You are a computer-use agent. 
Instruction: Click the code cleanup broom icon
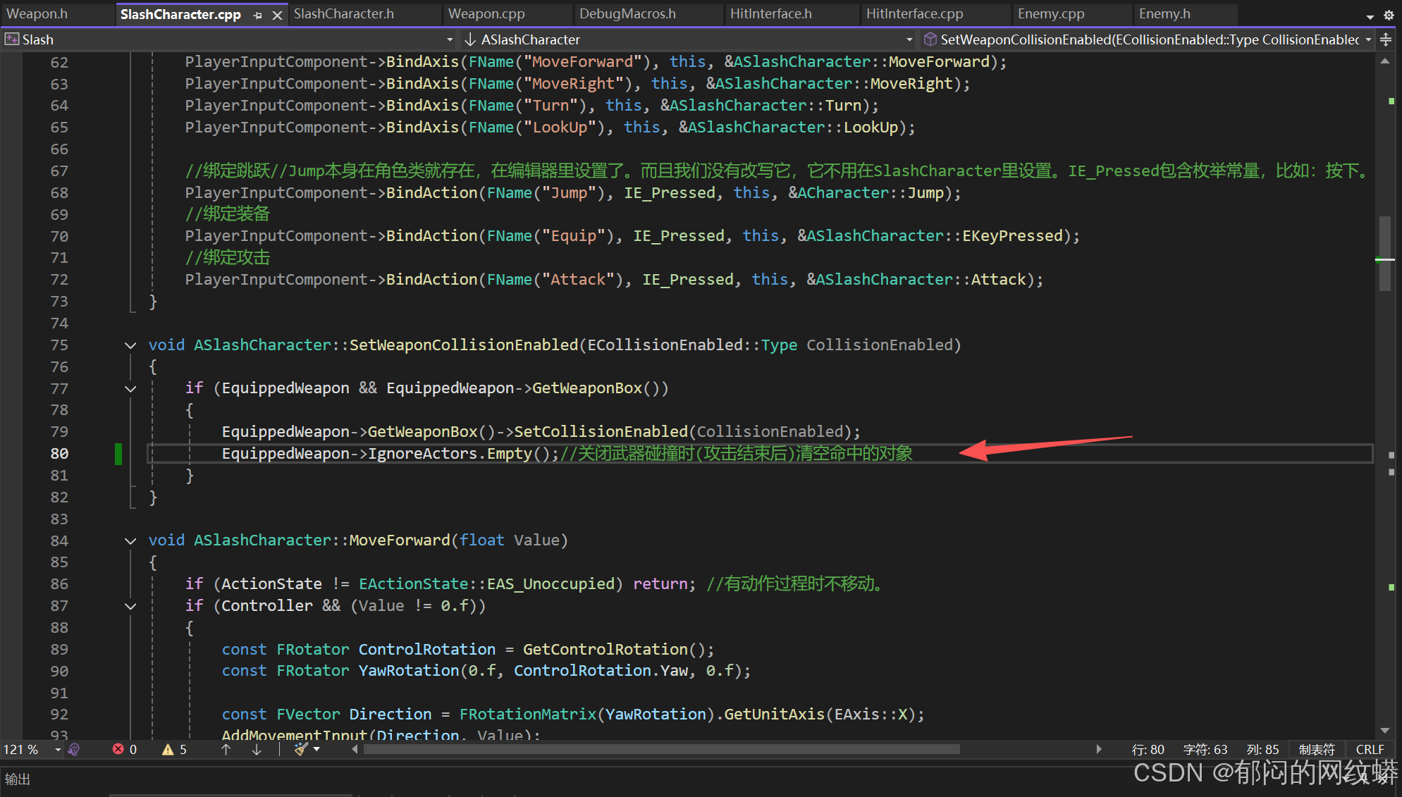pyautogui.click(x=301, y=749)
